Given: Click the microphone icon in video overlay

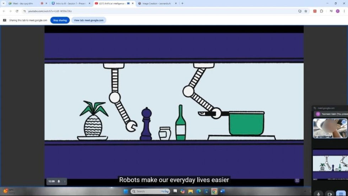Looking at the screenshot, I should click(x=59, y=181).
